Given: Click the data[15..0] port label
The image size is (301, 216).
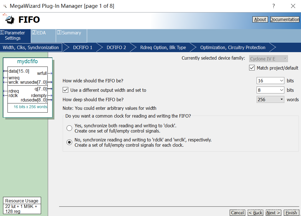Looking at the screenshot, I should 19,71.
